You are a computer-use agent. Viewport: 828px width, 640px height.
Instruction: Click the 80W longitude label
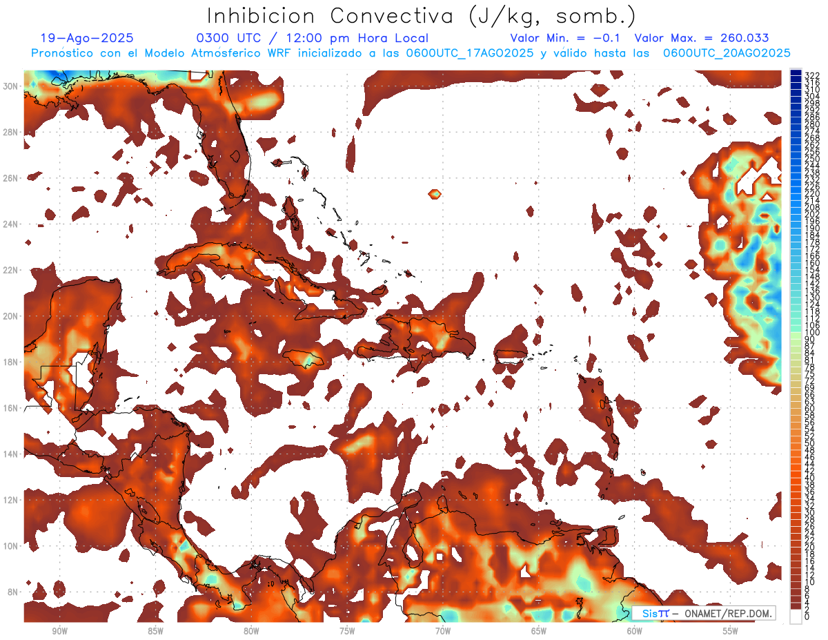coord(251,632)
